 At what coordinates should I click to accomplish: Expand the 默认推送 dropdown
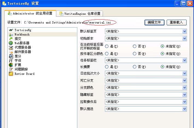click(x=146, y=109)
